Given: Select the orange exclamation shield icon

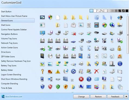Looking at the screenshot, I should pyautogui.click(x=66, y=87).
